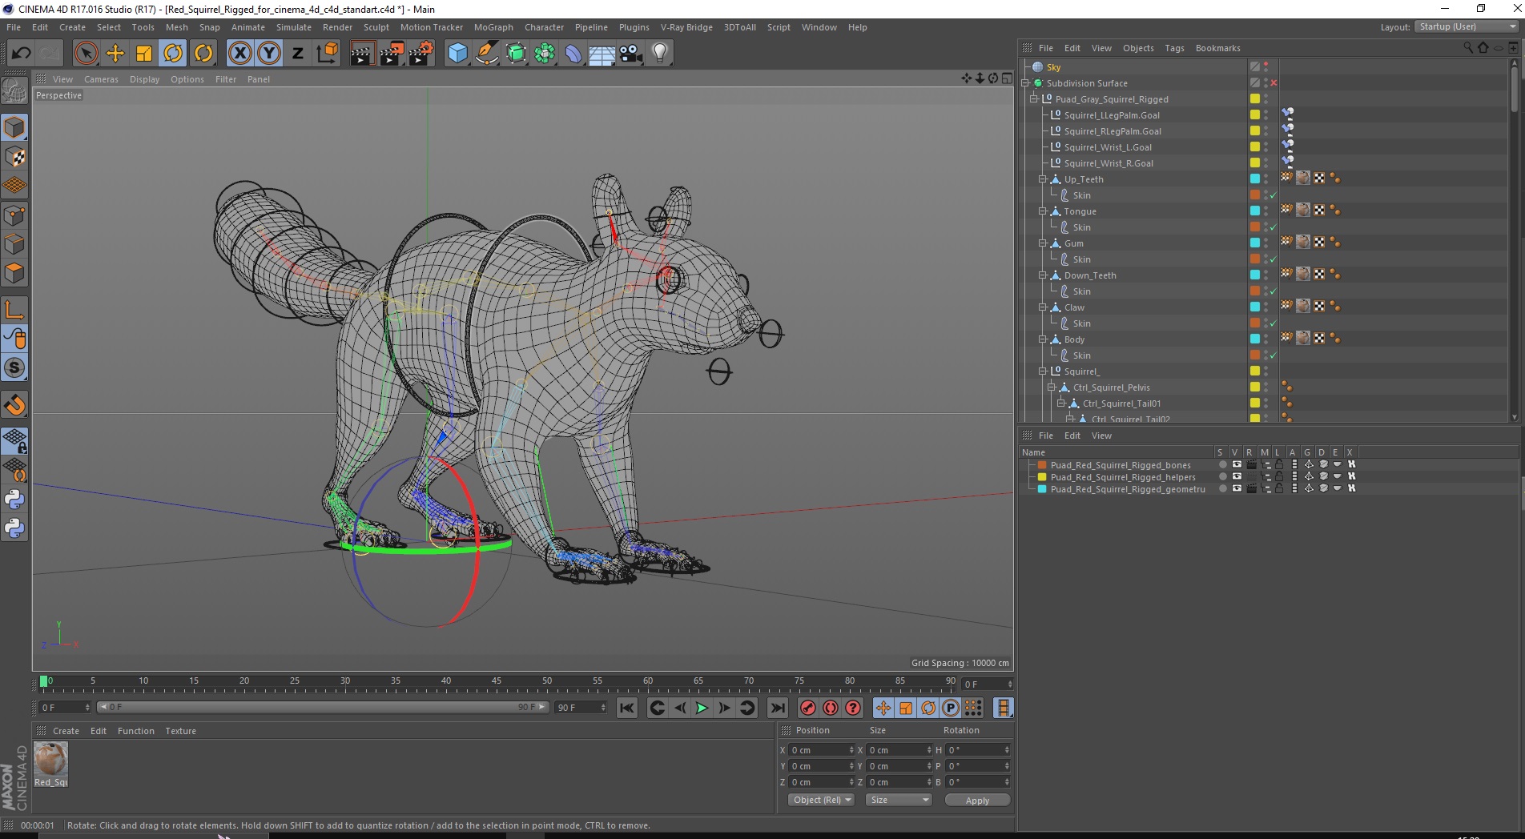Open the Object (Rel) coordinate dropdown

pos(821,800)
